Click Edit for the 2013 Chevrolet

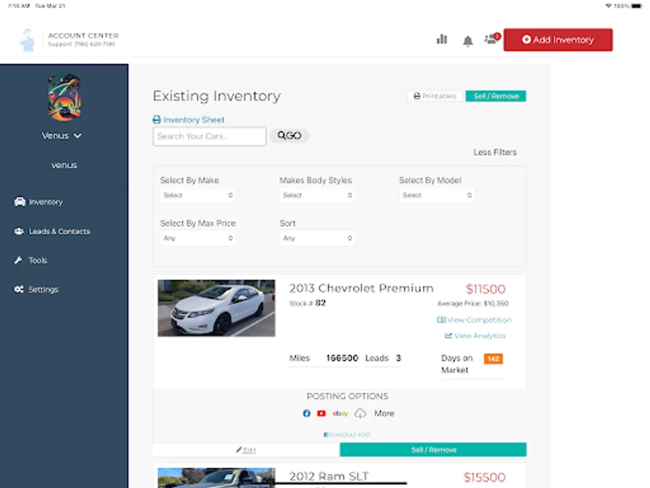[246, 450]
